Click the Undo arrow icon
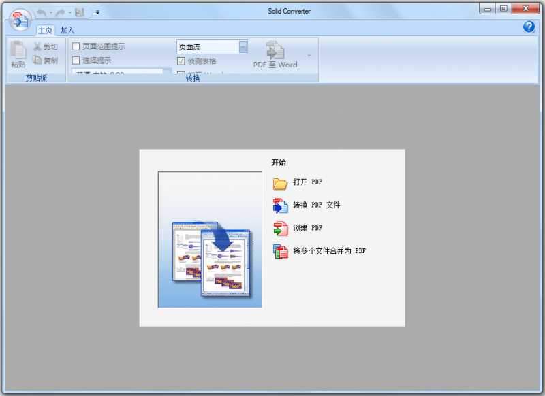Screen dimensions: 545x396 point(40,11)
